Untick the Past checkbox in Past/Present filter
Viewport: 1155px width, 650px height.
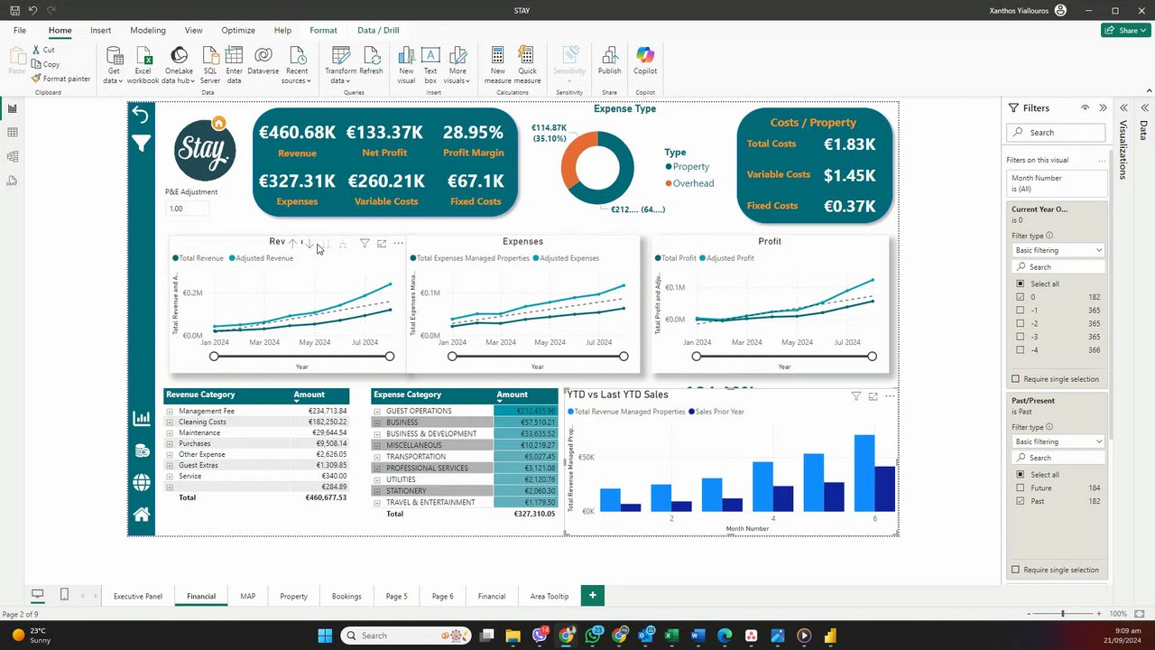[1021, 501]
